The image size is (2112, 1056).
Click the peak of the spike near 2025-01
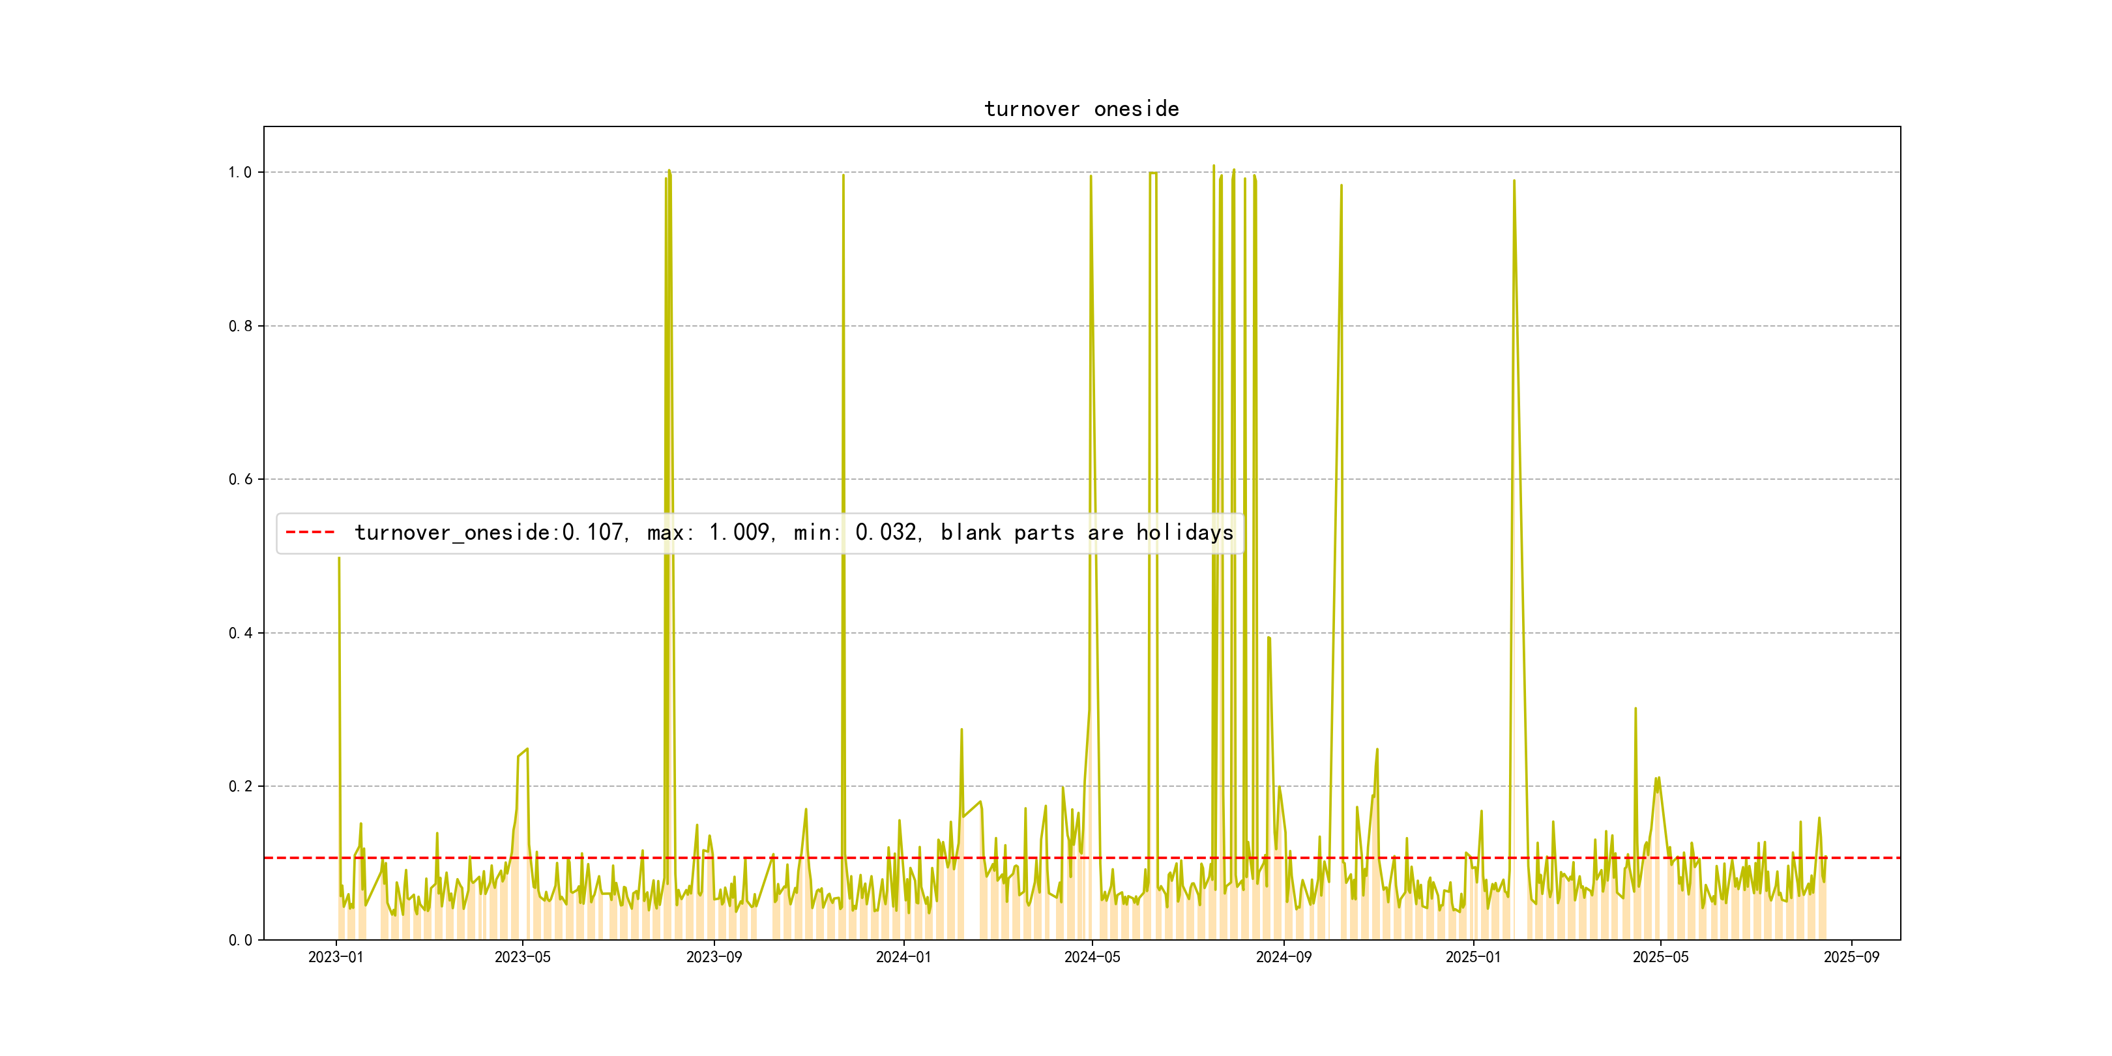click(x=1514, y=181)
